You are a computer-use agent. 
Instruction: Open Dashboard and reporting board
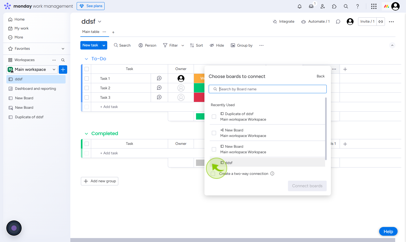pos(36,89)
